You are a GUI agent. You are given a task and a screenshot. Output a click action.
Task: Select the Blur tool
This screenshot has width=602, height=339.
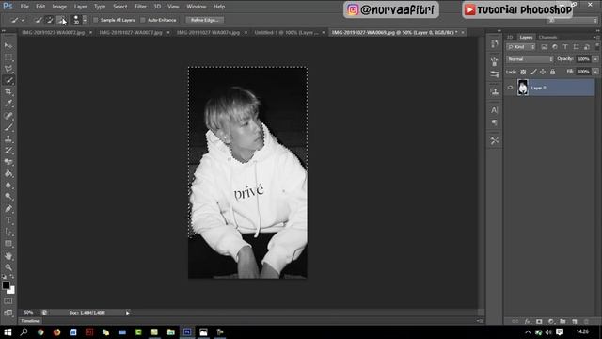[x=8, y=185]
